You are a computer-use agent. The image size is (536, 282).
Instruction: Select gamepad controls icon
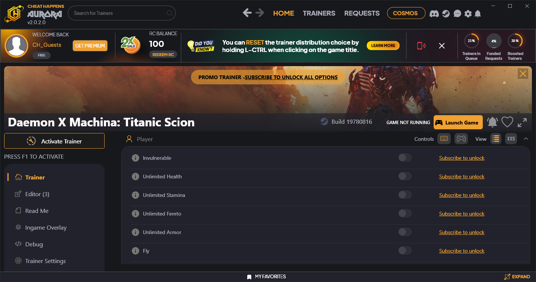(461, 139)
